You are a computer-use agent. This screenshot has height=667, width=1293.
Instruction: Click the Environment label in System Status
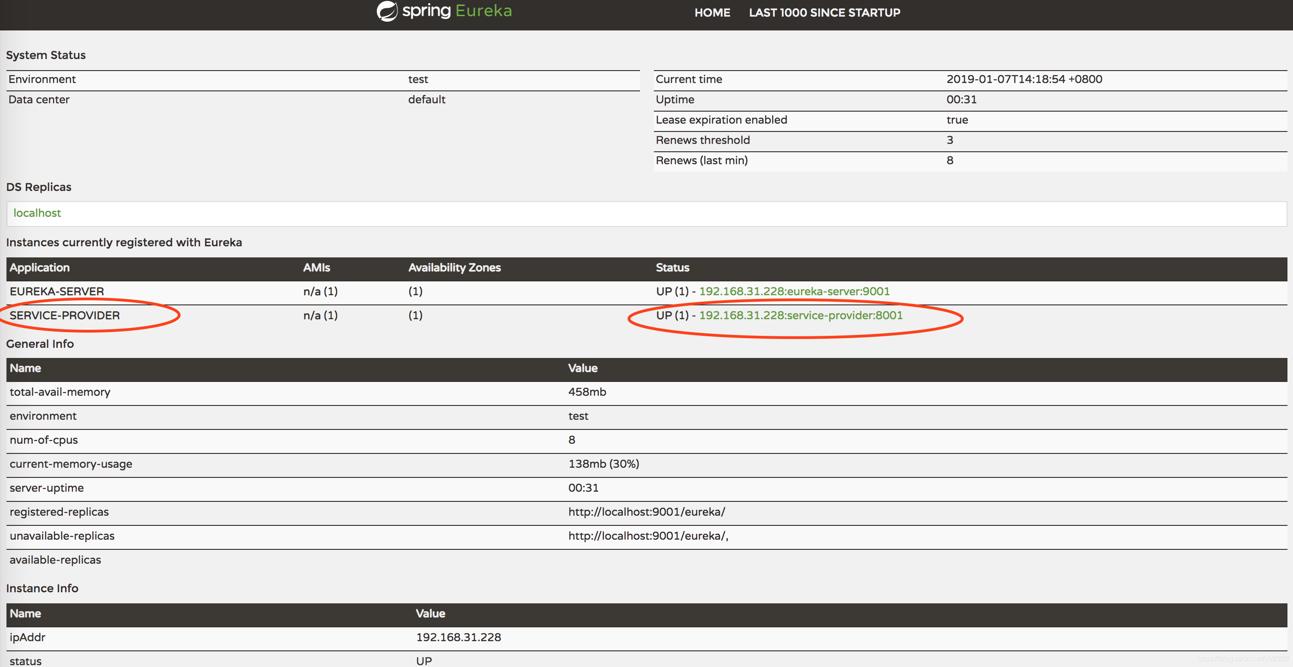point(42,79)
